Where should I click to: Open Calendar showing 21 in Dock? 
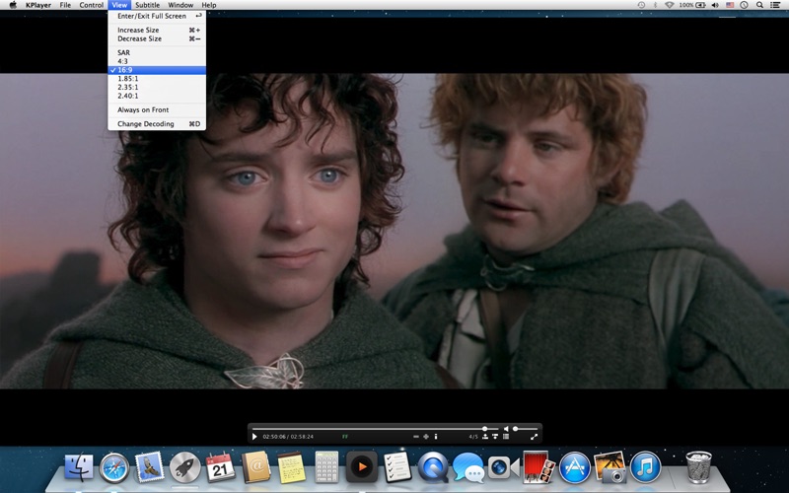220,467
